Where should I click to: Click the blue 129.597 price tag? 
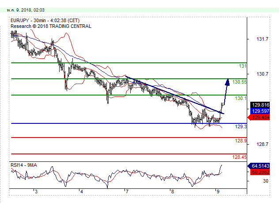pos(260,111)
